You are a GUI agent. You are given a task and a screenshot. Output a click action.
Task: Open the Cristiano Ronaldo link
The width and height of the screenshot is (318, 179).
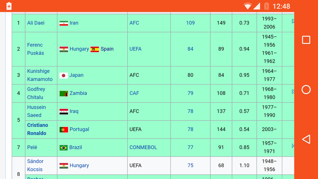[38, 129]
